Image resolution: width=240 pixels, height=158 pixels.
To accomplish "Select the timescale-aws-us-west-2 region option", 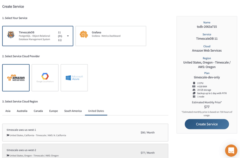I will [85, 152].
